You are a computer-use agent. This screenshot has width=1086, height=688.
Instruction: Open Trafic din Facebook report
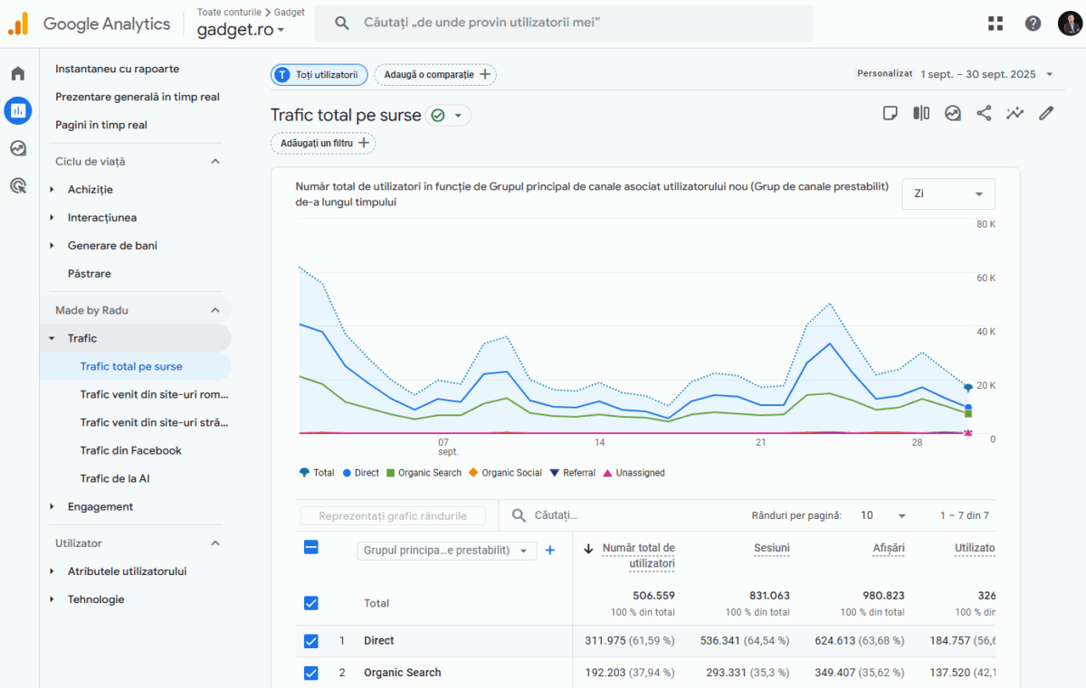click(x=130, y=450)
